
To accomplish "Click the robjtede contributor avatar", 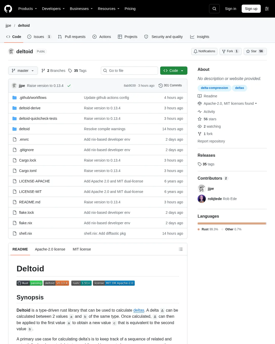I will pos(202,199).
